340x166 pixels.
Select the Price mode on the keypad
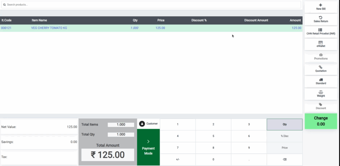pyautogui.click(x=285, y=148)
